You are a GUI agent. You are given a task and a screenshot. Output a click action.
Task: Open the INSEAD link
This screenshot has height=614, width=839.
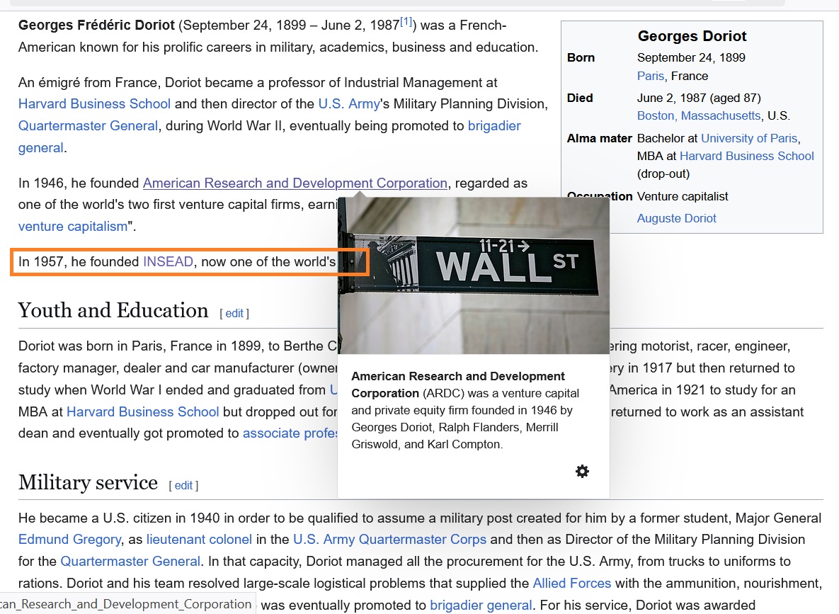(x=168, y=262)
